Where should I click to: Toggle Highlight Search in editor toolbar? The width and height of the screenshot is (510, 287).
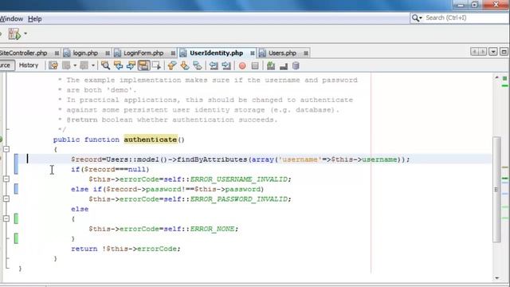pos(143,65)
